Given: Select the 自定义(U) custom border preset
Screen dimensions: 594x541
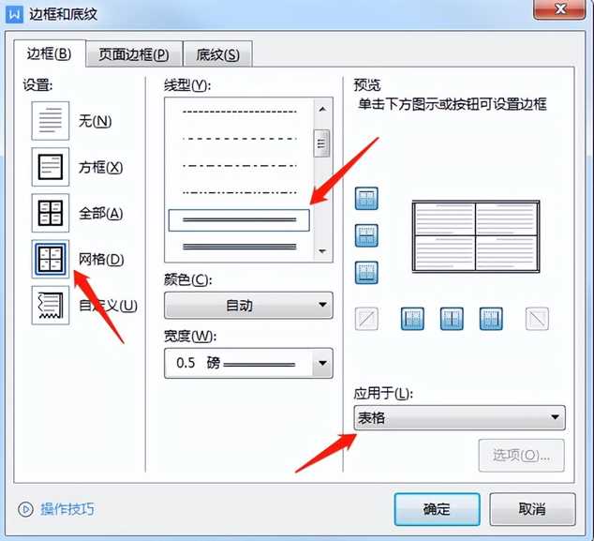Looking at the screenshot, I should [x=51, y=306].
